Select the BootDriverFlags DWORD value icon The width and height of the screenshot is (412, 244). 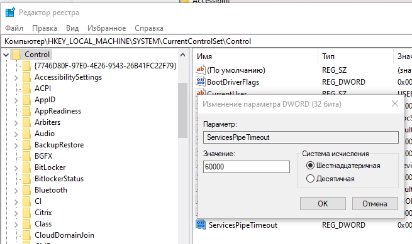tap(201, 82)
